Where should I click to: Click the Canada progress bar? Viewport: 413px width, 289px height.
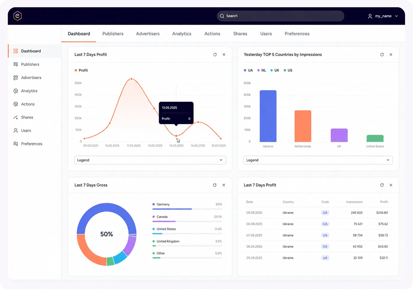pos(187,221)
